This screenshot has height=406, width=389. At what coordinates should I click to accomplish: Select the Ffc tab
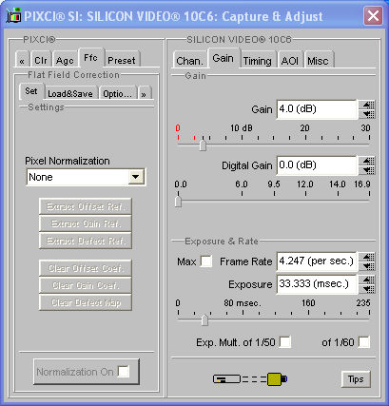pos(90,58)
